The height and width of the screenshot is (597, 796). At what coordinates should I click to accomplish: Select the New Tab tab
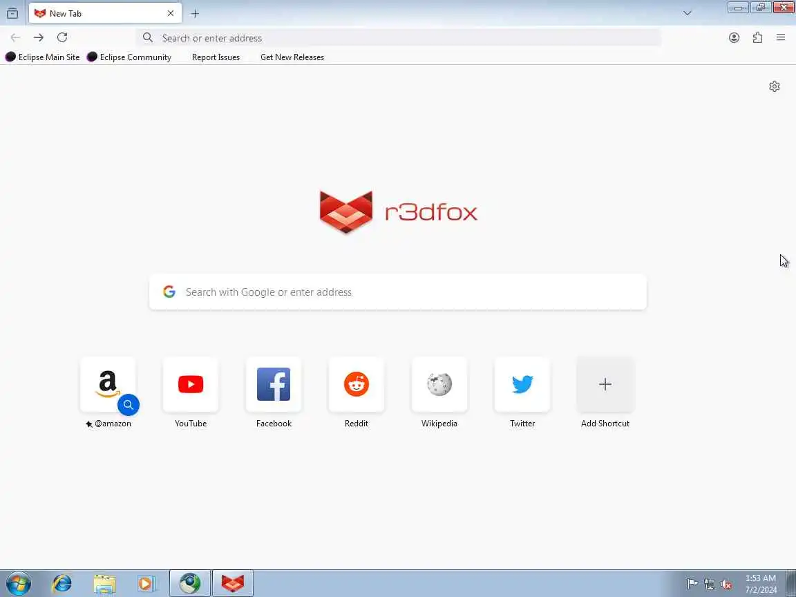(x=105, y=13)
